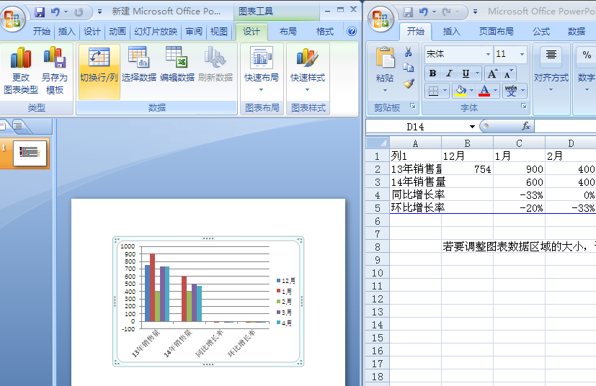Click Excel cut scissors icon

click(x=409, y=52)
